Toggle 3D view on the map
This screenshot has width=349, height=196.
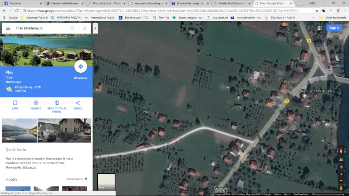(341, 160)
